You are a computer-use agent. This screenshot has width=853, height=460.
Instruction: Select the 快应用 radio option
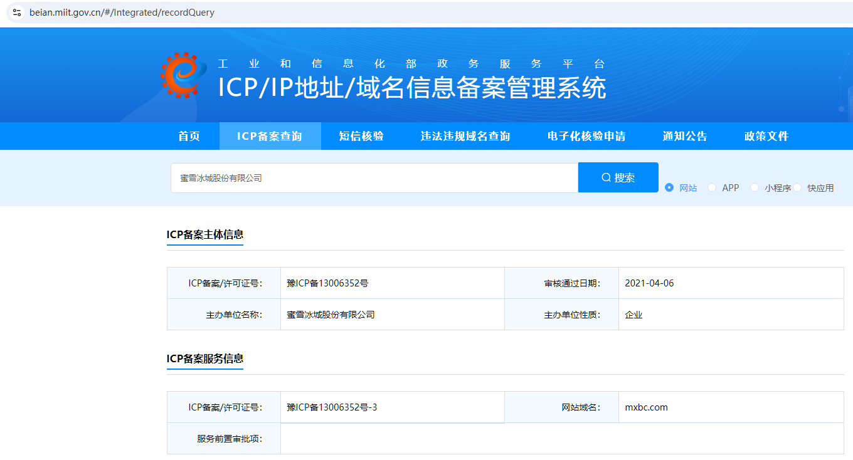797,187
